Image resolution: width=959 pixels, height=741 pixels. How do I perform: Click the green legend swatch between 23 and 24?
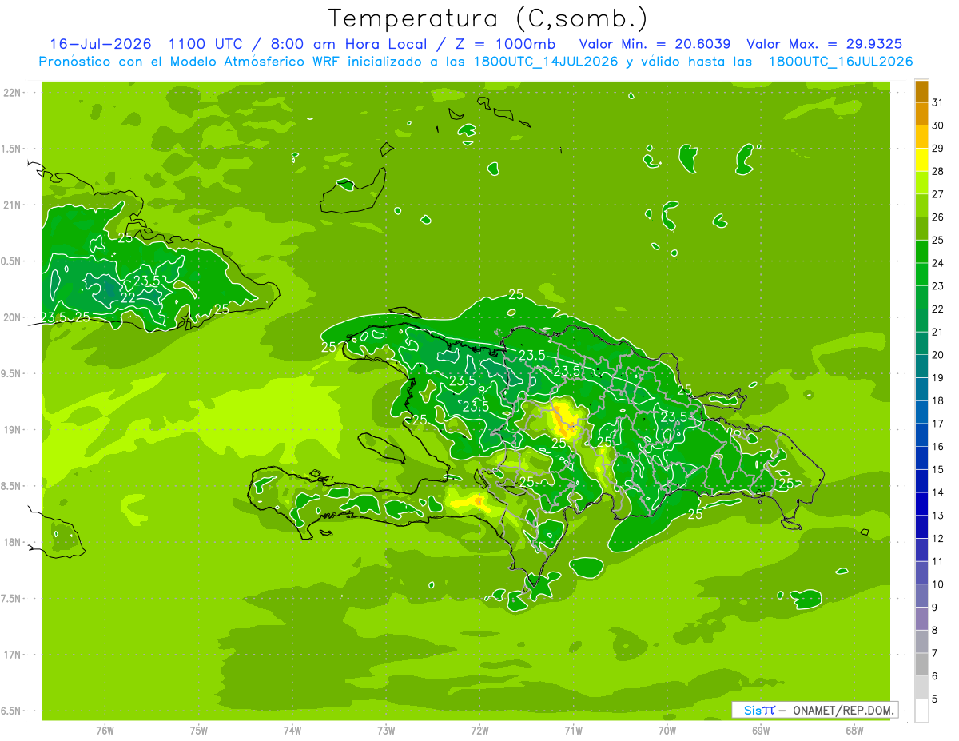pos(921,274)
